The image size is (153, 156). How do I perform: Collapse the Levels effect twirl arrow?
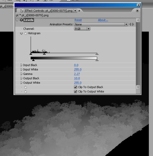(x=17, y=20)
